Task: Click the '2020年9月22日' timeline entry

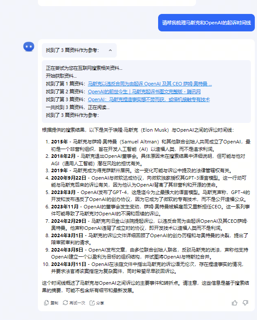Action: (149, 181)
